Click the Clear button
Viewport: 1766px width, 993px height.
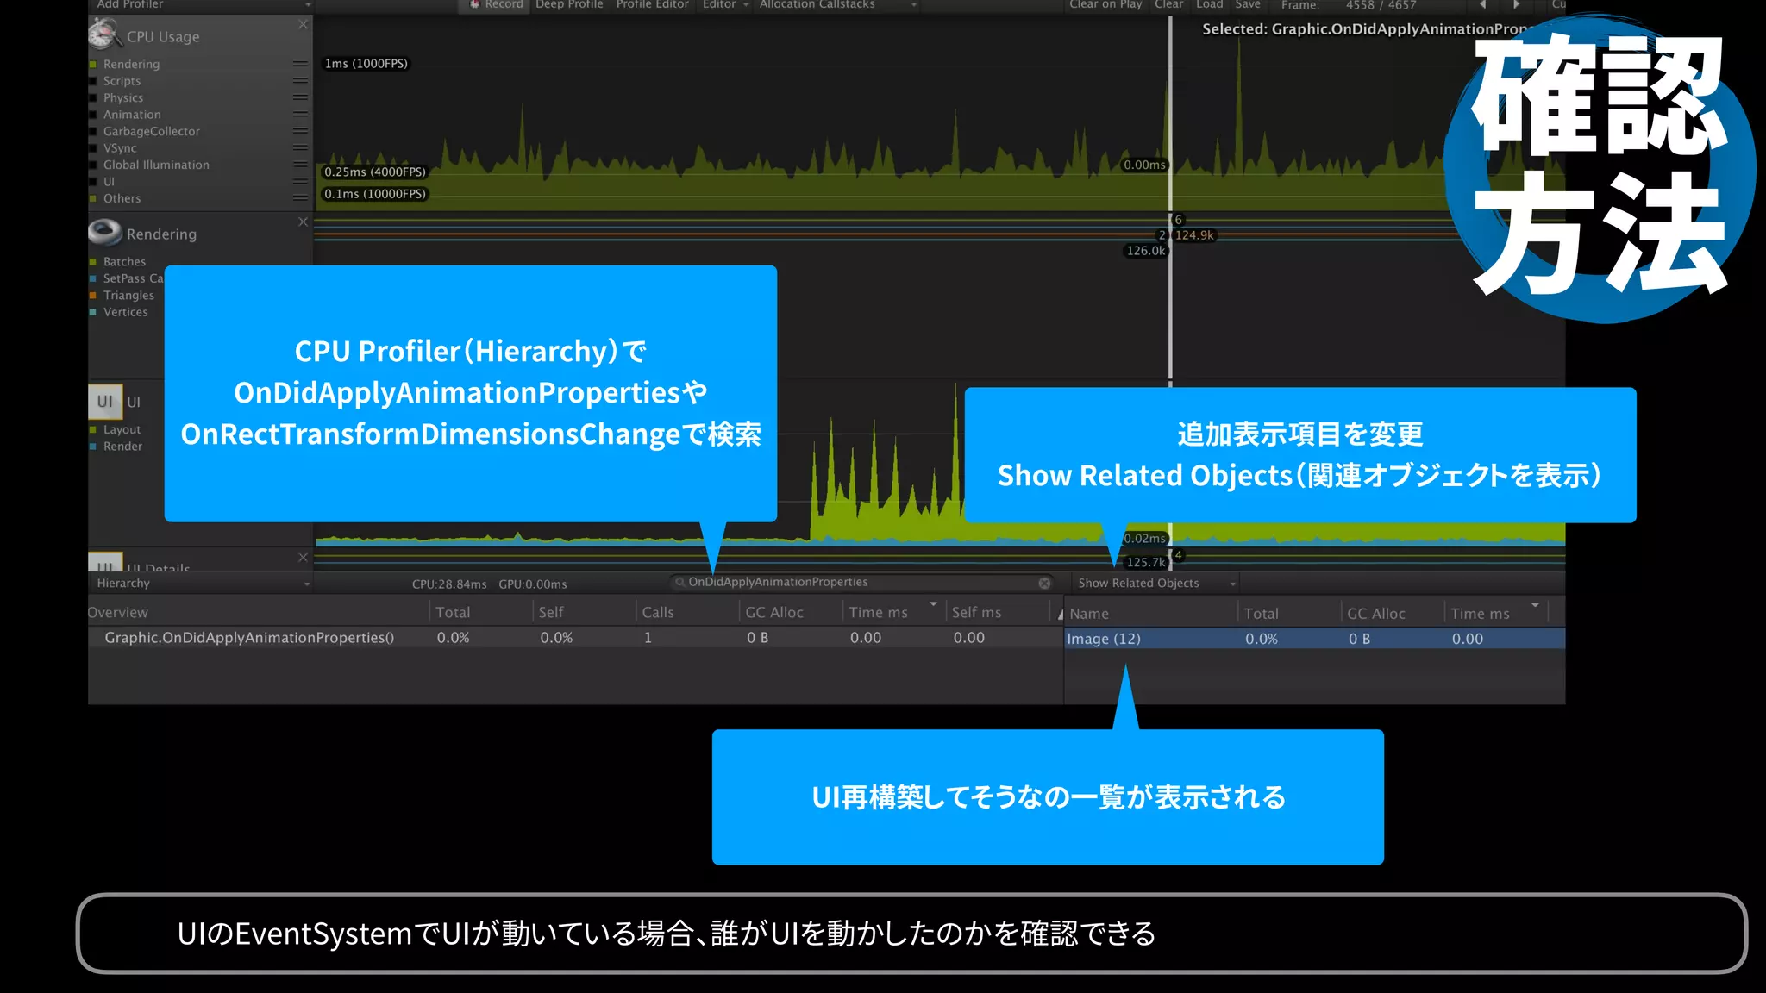(x=1168, y=5)
